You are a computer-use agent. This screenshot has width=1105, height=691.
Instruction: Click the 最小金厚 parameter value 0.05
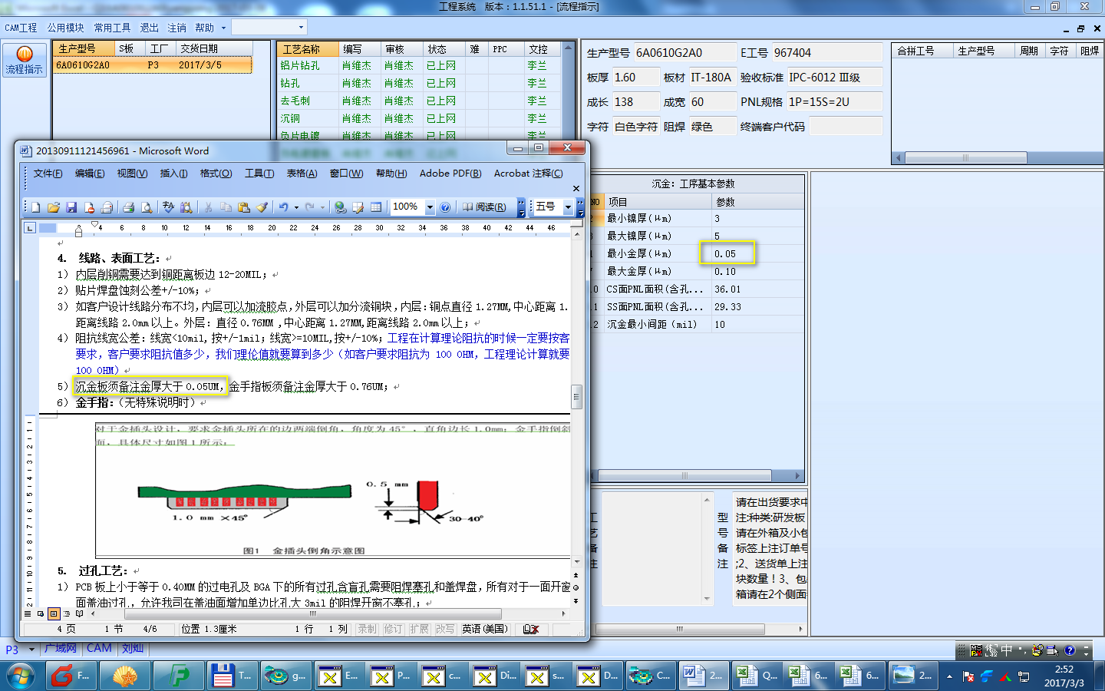coord(727,253)
